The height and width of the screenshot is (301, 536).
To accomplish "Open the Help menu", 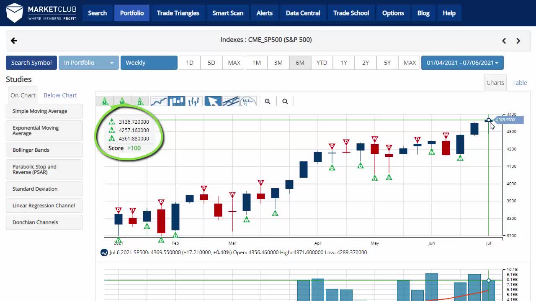I will coord(449,13).
